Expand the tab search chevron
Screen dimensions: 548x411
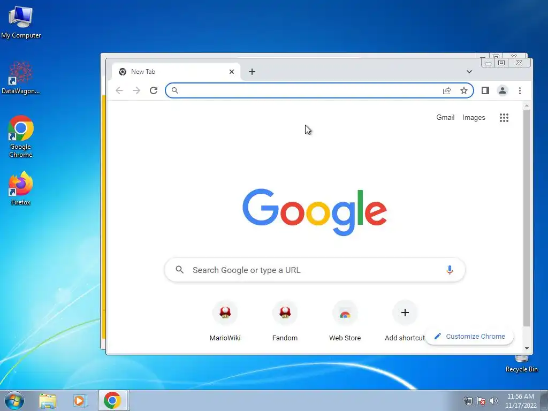469,72
